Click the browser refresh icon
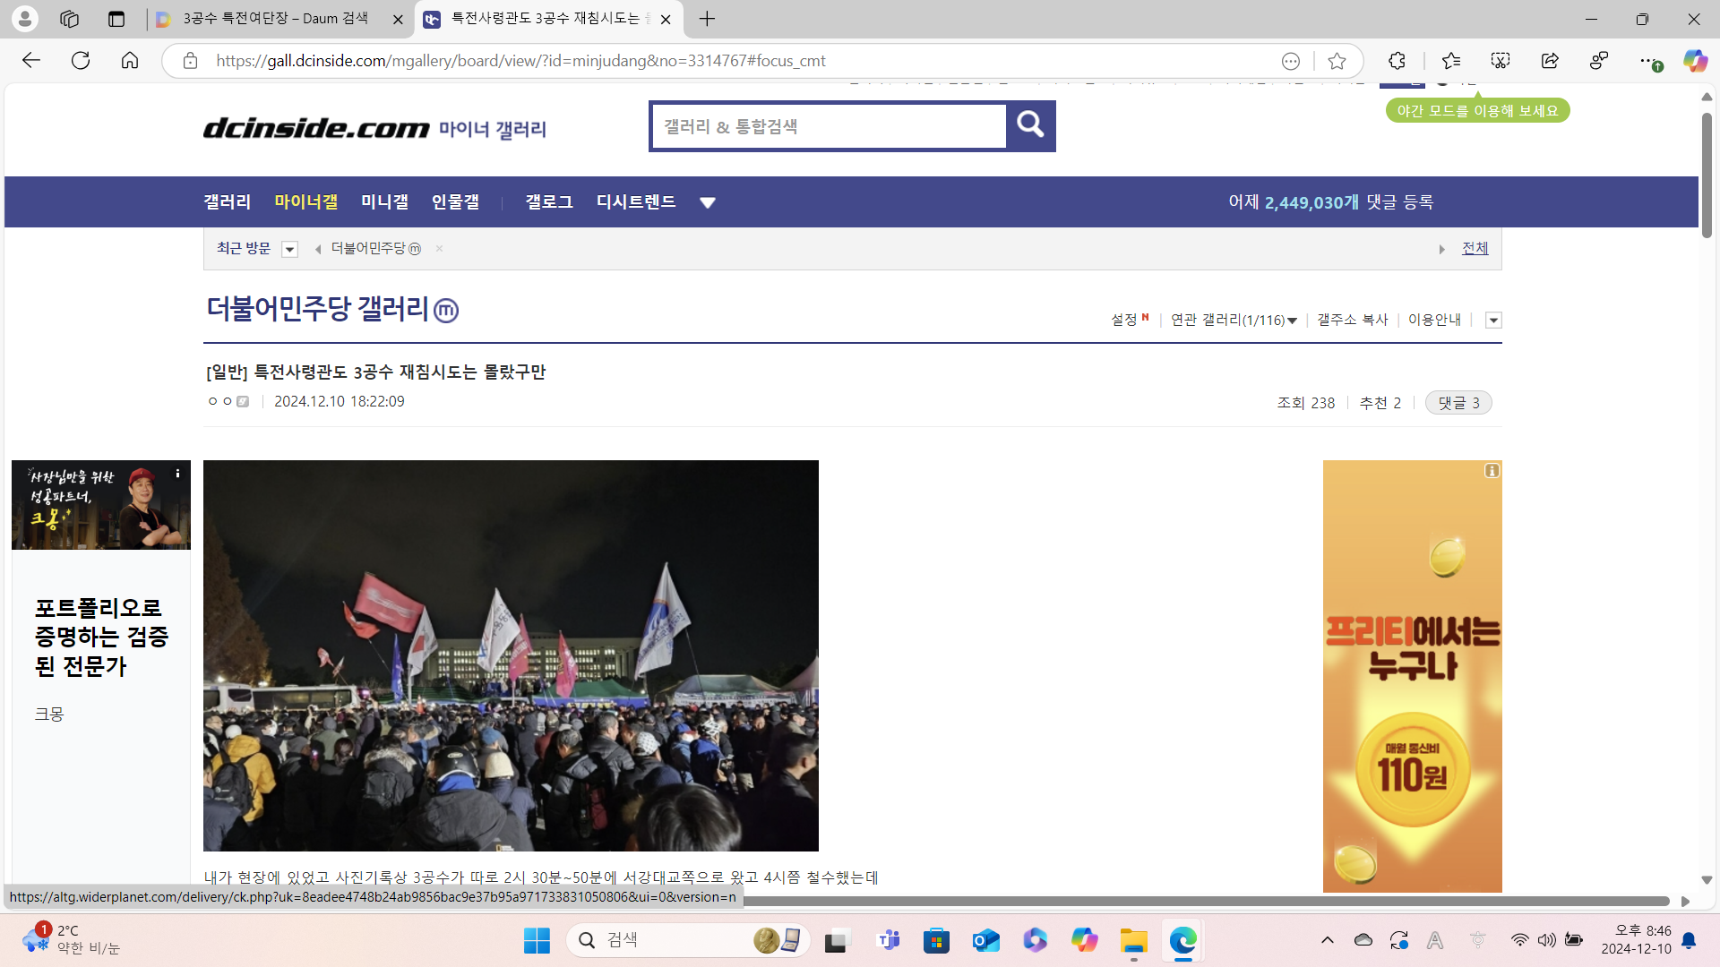Image resolution: width=1720 pixels, height=967 pixels. pyautogui.click(x=81, y=61)
